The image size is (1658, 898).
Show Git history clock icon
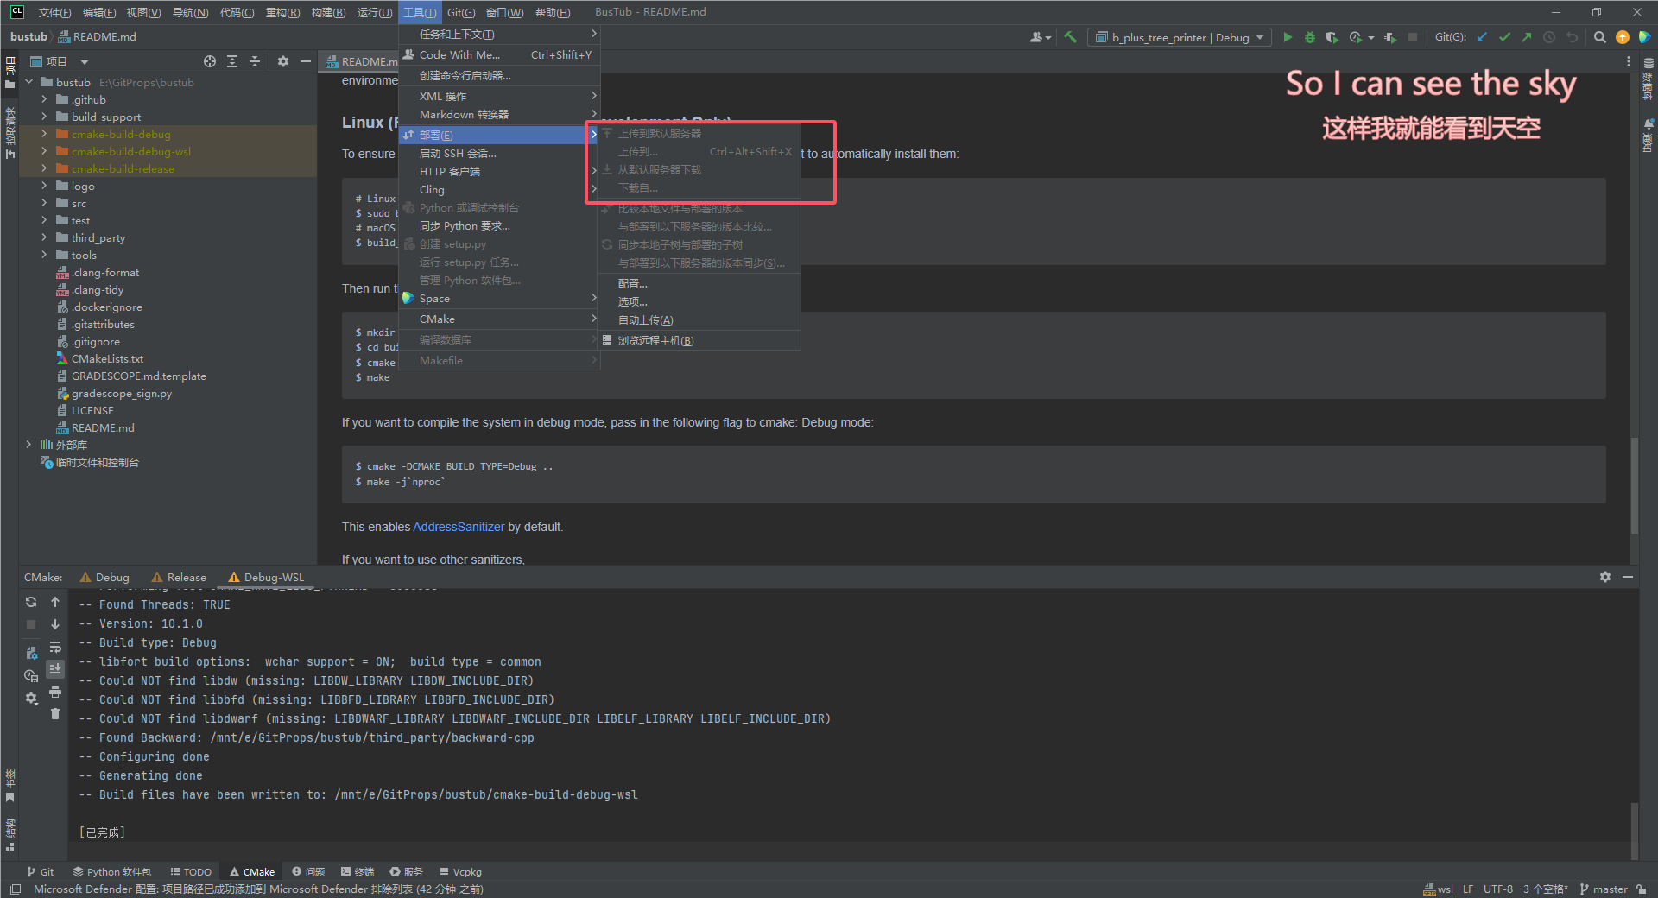(1549, 37)
